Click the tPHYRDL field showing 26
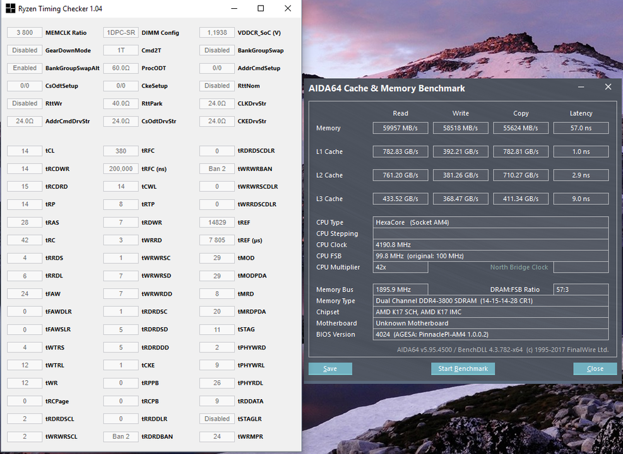Viewport: 623px width, 454px height. click(x=217, y=383)
